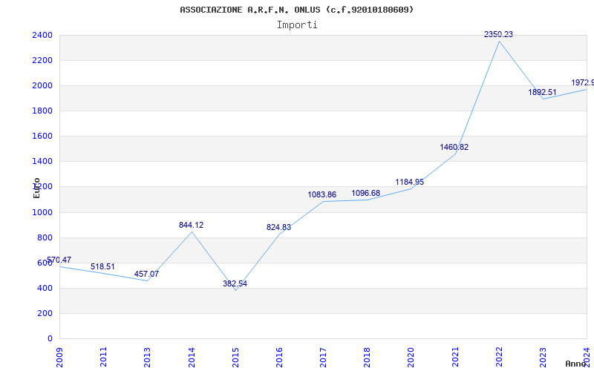The height and width of the screenshot is (371, 594).
Task: Select the 1460.82 data label
Action: coord(454,147)
